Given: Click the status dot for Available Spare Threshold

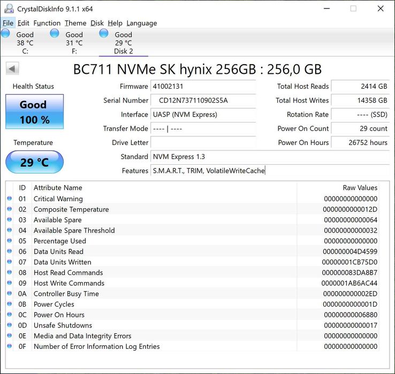Looking at the screenshot, I should (x=10, y=230).
